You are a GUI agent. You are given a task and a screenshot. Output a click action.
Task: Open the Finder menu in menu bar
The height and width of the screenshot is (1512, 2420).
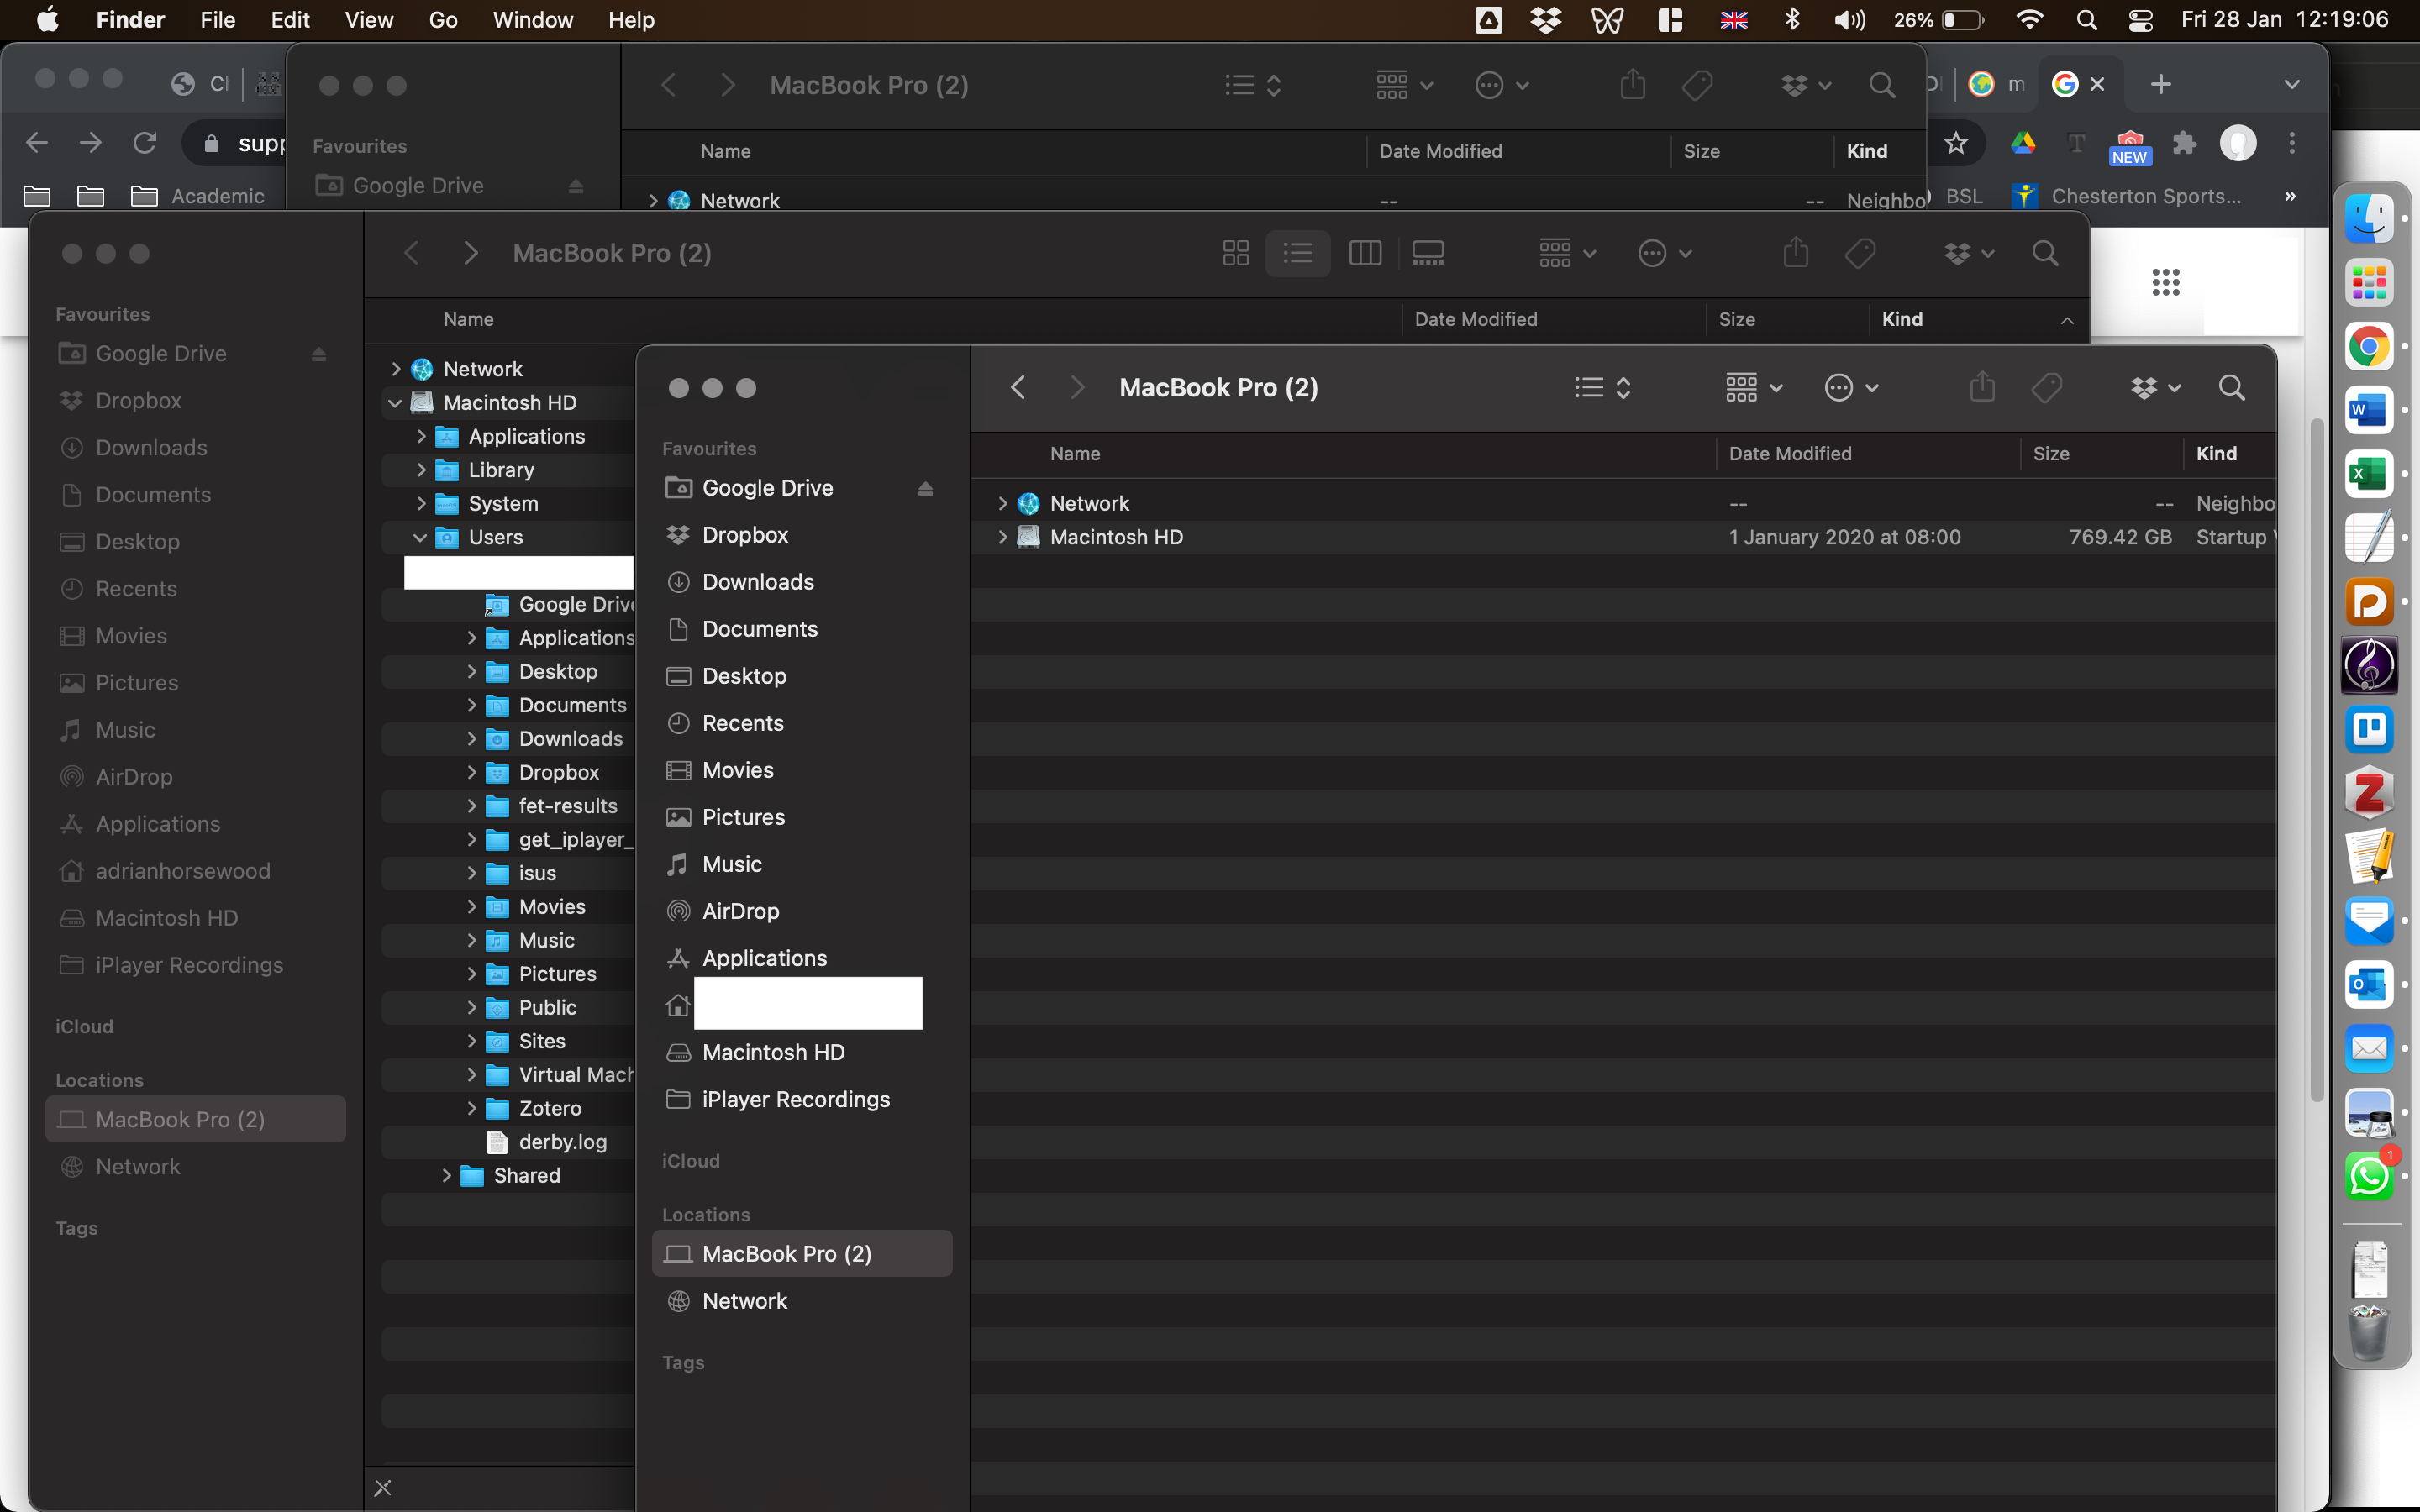[x=130, y=20]
